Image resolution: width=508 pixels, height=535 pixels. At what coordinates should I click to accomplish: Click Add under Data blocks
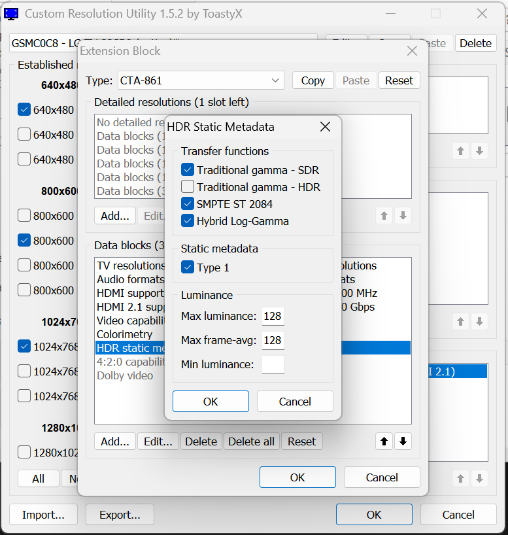pos(115,441)
